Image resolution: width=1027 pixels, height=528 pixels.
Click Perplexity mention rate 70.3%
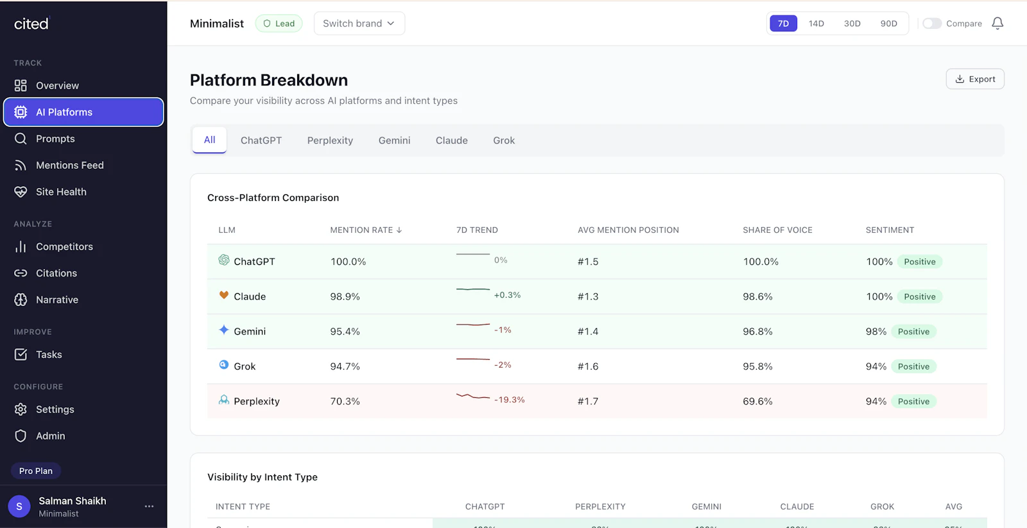tap(345, 402)
